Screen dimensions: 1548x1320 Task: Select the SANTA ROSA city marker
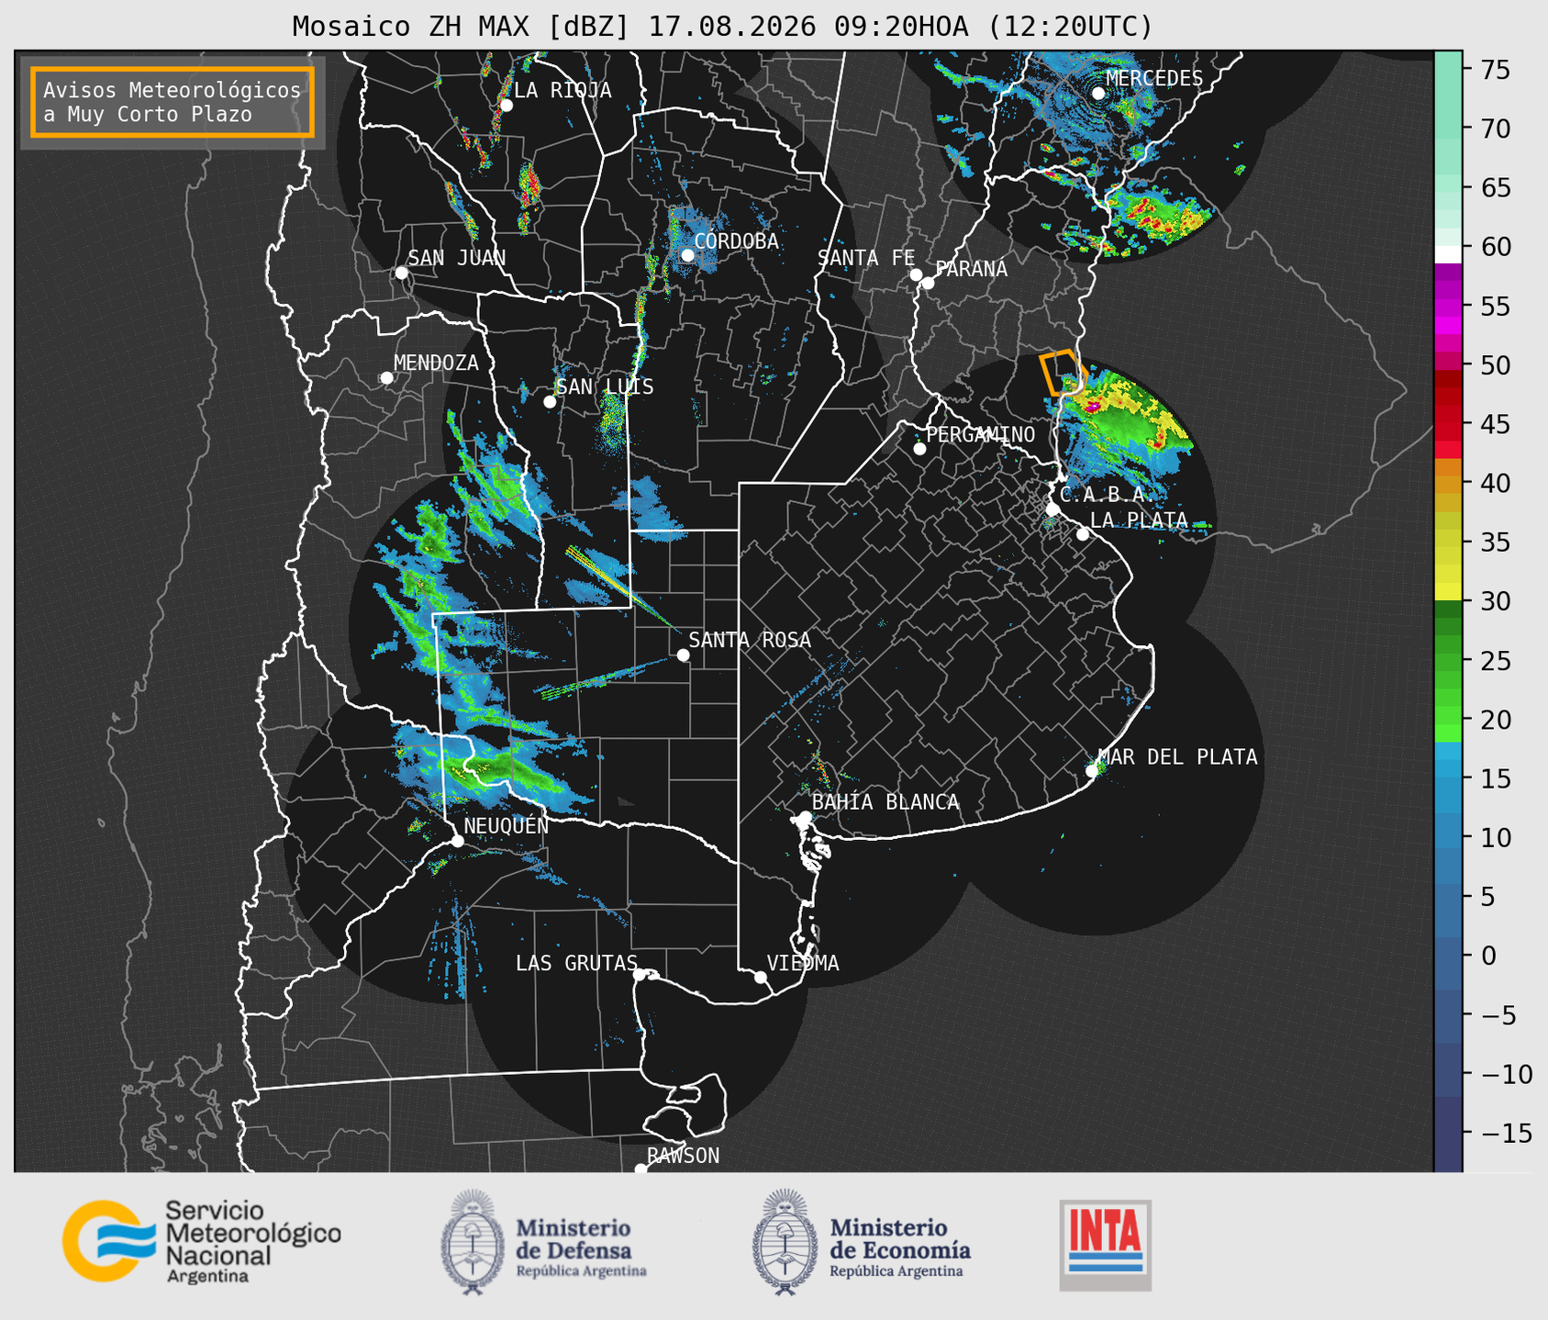tap(683, 654)
